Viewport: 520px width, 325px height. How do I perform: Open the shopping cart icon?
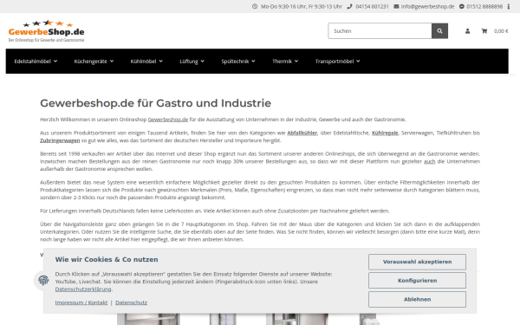click(484, 31)
